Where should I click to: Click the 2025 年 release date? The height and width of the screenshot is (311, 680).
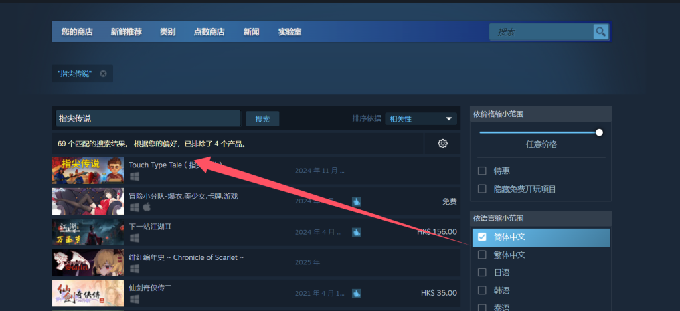click(x=307, y=262)
